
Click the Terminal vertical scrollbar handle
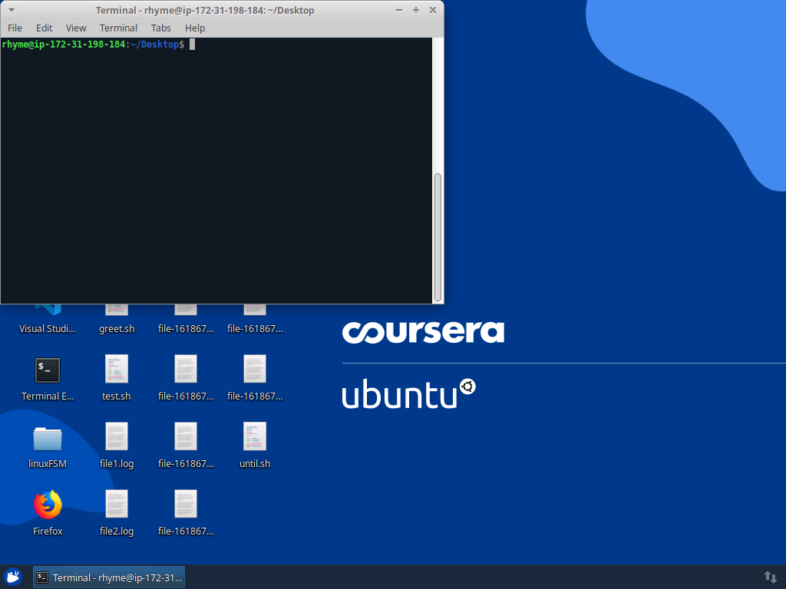tap(438, 238)
